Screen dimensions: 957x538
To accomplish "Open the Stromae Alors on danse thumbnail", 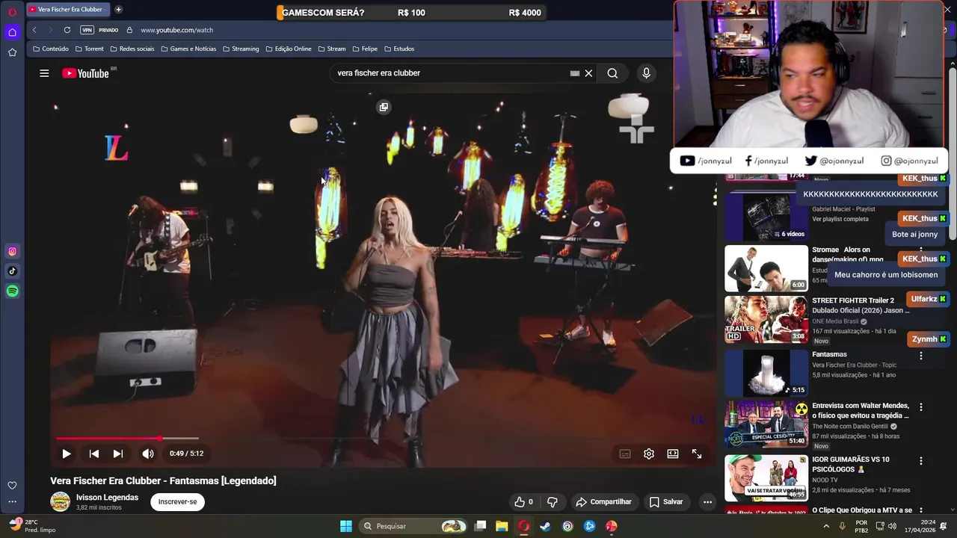I will click(x=766, y=268).
